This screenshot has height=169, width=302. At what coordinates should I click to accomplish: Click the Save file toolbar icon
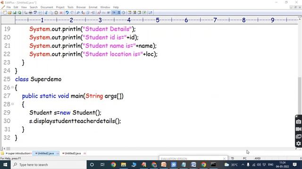pos(15,13)
